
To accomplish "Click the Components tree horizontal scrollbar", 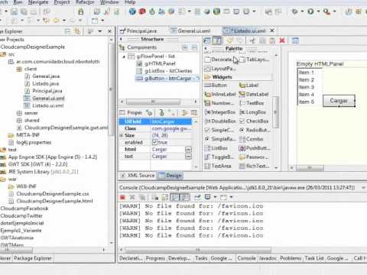I will pyautogui.click(x=154, y=102).
